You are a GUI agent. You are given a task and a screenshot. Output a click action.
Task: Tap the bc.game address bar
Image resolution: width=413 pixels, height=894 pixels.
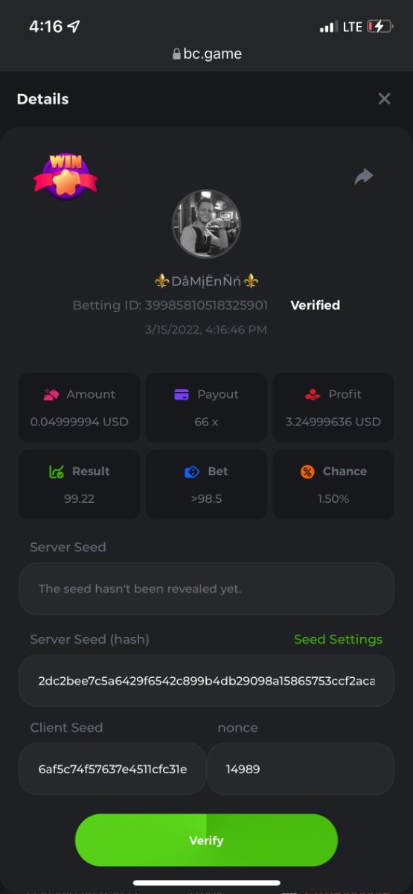(206, 54)
